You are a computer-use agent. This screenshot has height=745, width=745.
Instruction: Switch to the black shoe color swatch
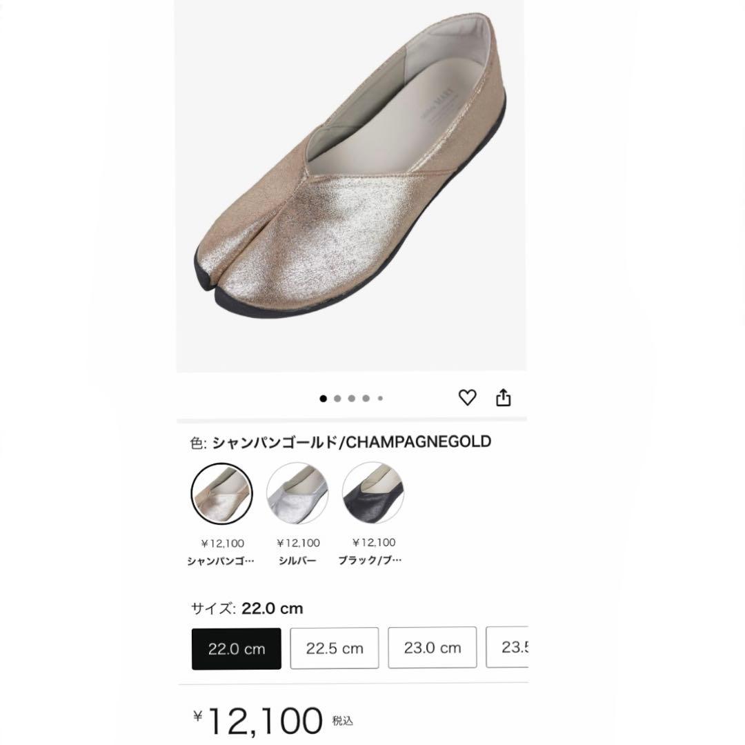pyautogui.click(x=373, y=493)
